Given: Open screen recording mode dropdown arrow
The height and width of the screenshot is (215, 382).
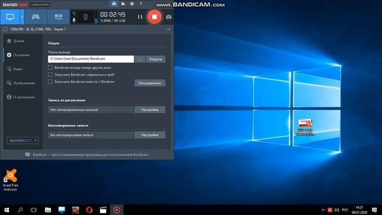Looking at the screenshot, I should [22, 17].
